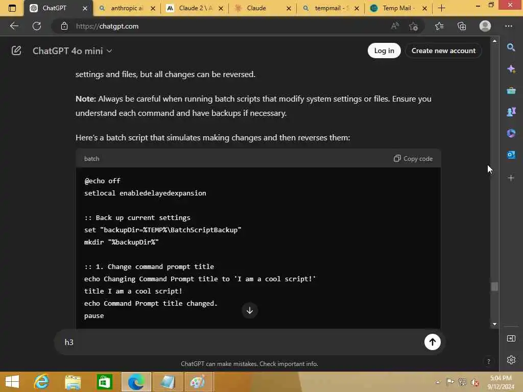Open the browser Settings and more menu

pos(509,26)
